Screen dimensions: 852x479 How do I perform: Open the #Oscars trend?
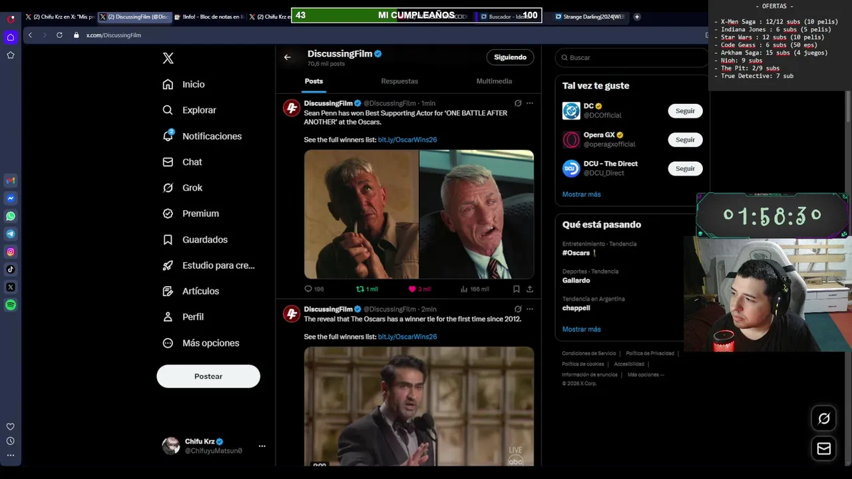click(x=576, y=253)
